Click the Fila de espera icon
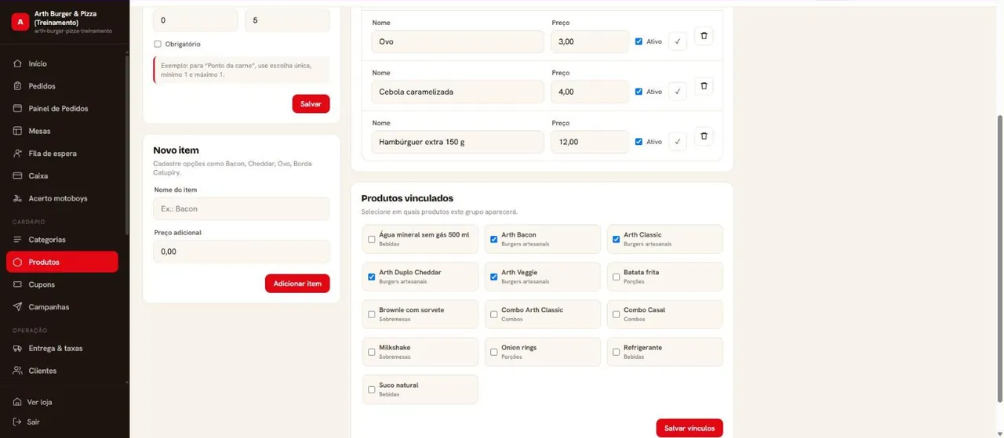The width and height of the screenshot is (1004, 438). point(17,154)
